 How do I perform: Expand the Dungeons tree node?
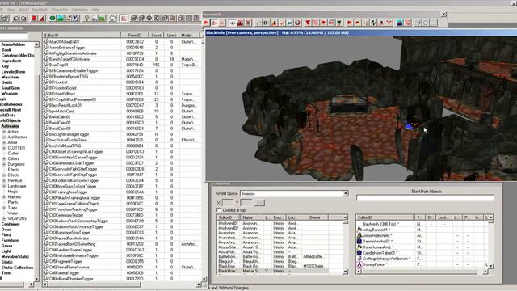coord(4,164)
